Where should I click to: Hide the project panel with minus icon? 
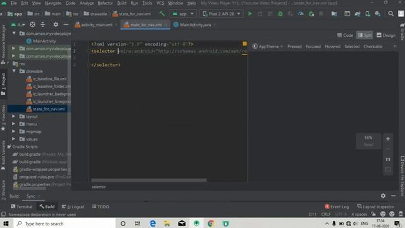pos(66,25)
